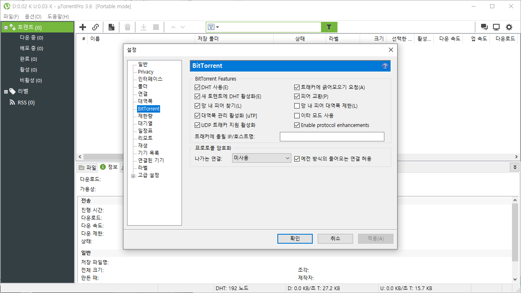Viewport: 521px width, 293px height.
Task: Select 대역폭 in settings tree
Action: click(x=145, y=101)
